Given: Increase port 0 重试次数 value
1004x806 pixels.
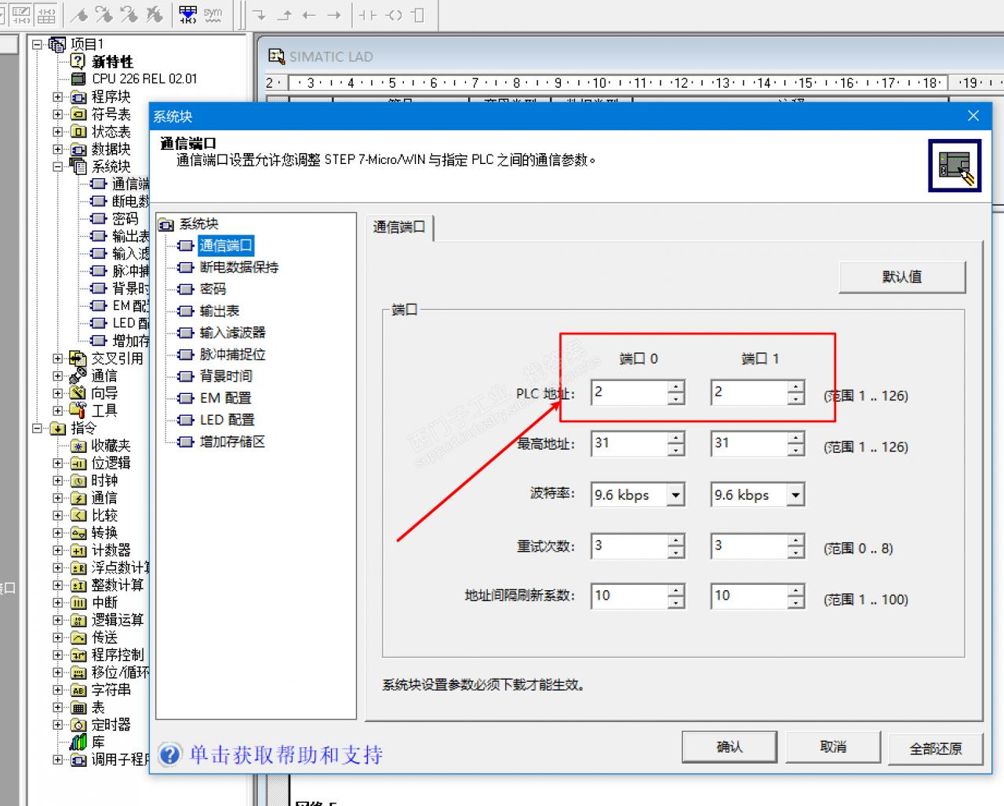Looking at the screenshot, I should coord(676,540).
